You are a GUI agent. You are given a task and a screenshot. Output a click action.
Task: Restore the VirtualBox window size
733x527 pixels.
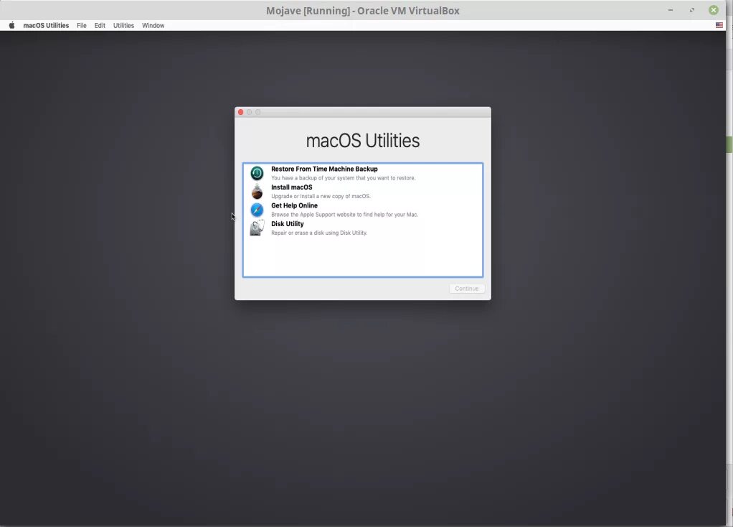pyautogui.click(x=692, y=10)
